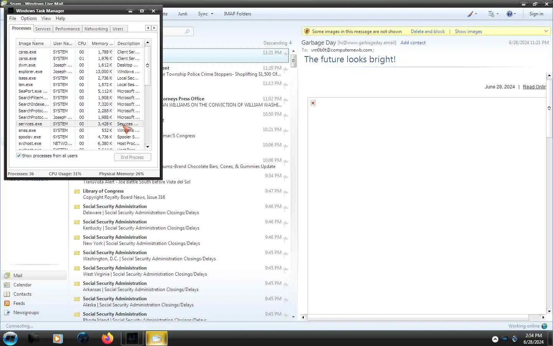Click the security shield icon in the yellow info bar
The height and width of the screenshot is (346, 553).
306,32
